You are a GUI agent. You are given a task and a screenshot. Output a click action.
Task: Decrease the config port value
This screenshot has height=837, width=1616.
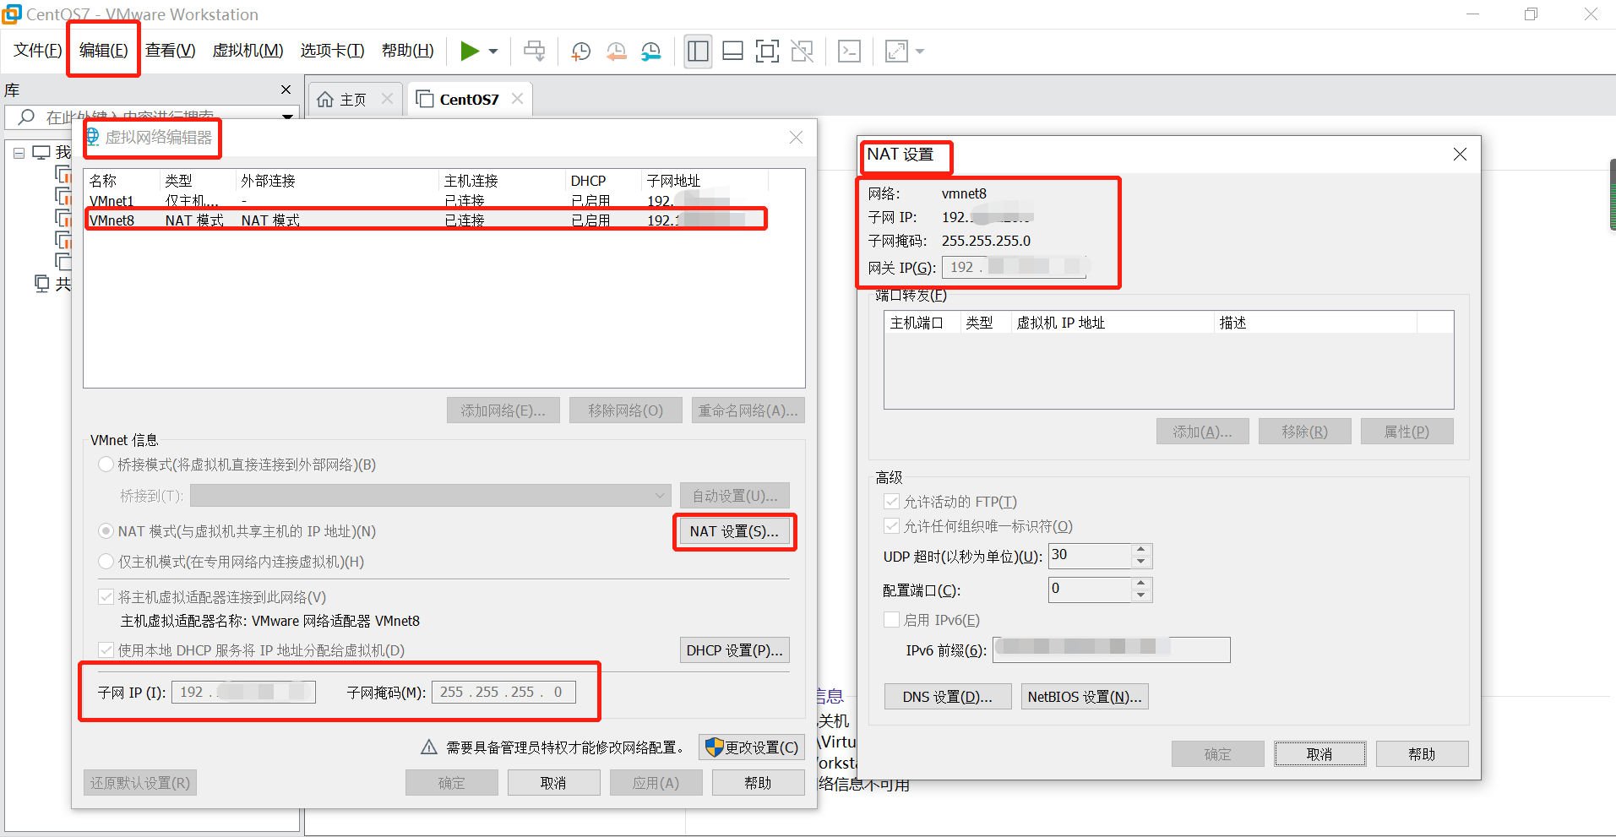tap(1141, 595)
